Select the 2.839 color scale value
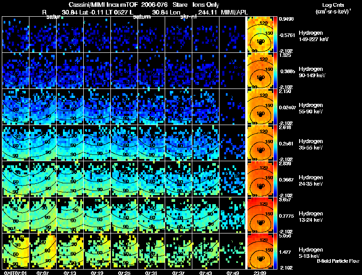Image resolution: width=362 pixels, height=275 pixels. click(286, 163)
